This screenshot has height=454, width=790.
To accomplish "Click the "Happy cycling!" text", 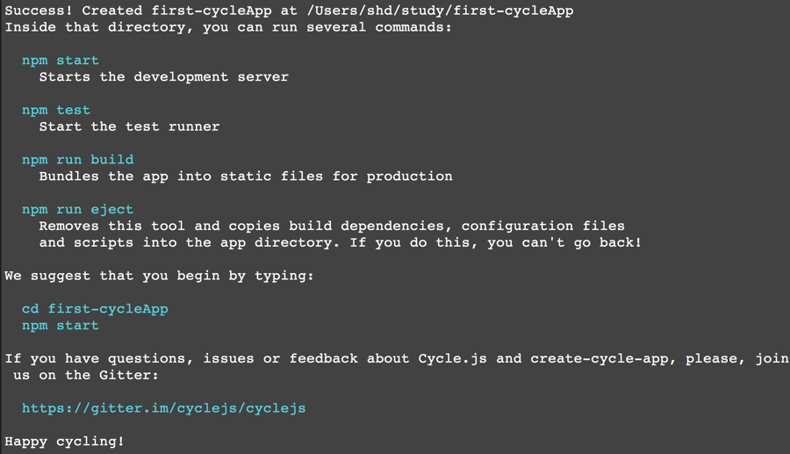I will pyautogui.click(x=64, y=441).
